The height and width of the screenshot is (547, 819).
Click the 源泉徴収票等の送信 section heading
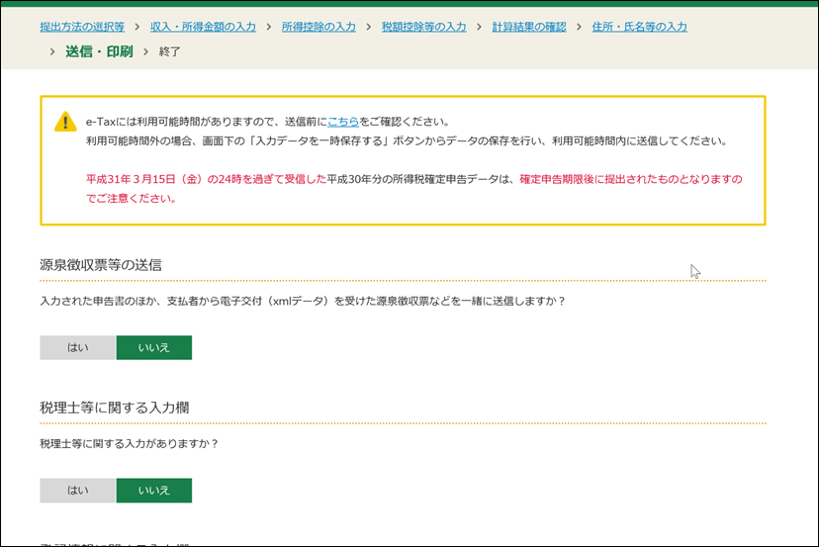(101, 265)
